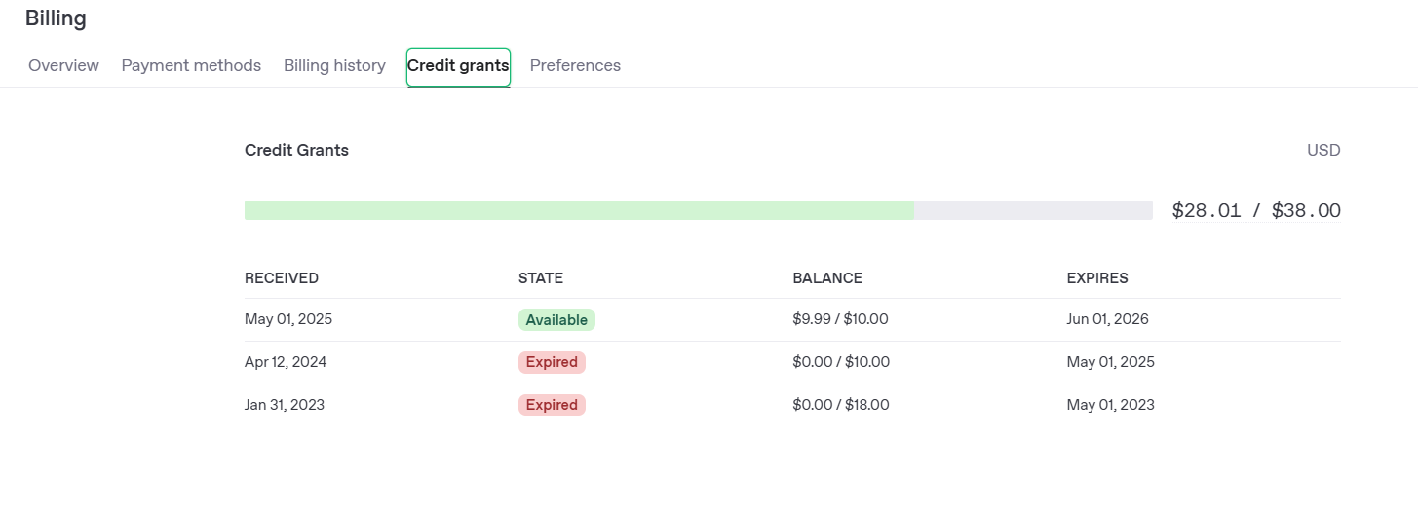The image size is (1418, 512).
Task: Click the Expired badge for Jan 31, 2023 grant
Action: 552,406
